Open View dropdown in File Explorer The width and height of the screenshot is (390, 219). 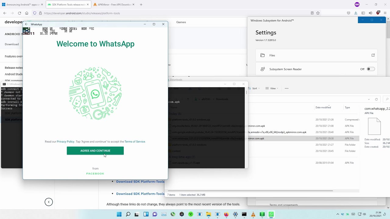click(272, 88)
